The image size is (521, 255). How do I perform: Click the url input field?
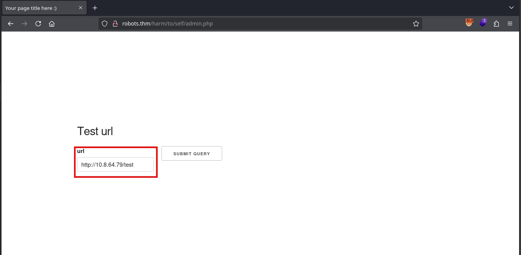pos(115,165)
